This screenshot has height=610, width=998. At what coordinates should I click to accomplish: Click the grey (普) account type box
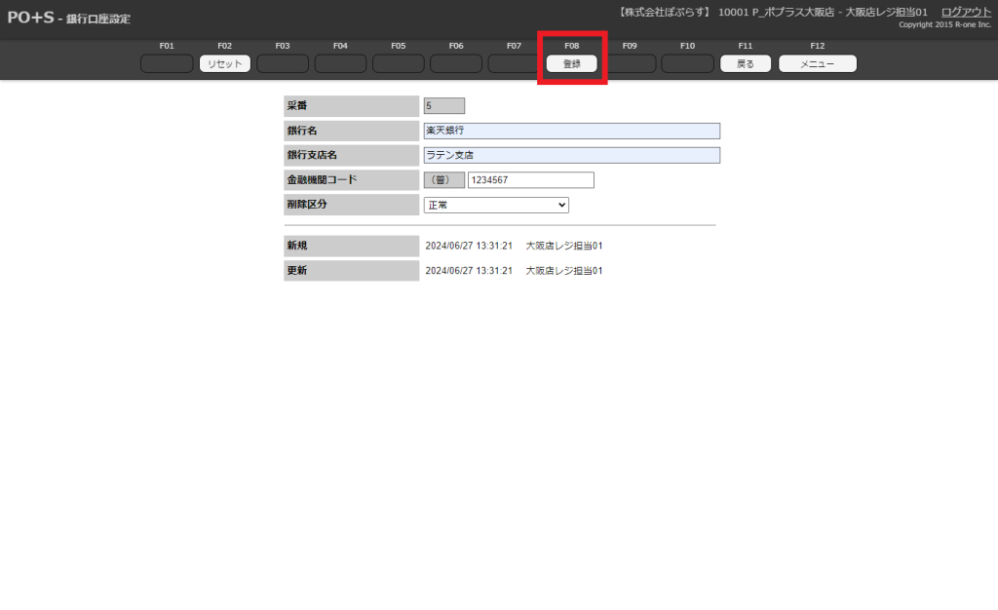[443, 180]
